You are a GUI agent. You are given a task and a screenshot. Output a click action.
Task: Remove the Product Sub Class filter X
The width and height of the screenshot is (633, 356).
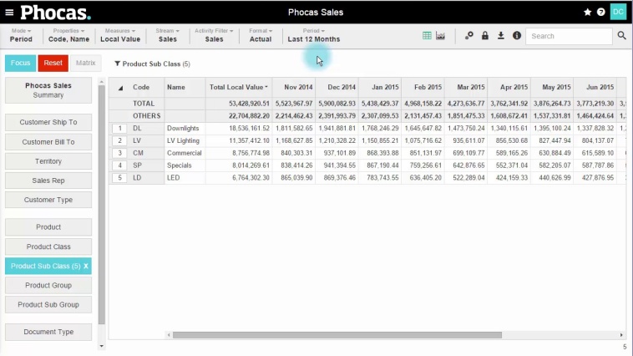click(86, 266)
